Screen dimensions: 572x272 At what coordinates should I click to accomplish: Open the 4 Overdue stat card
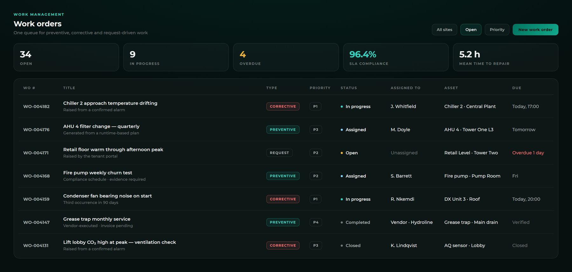pyautogui.click(x=286, y=57)
